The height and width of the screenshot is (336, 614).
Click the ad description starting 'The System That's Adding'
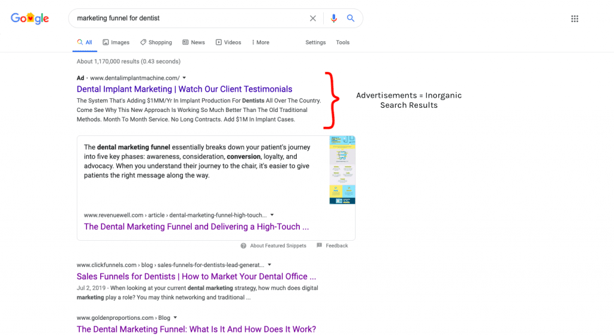[x=199, y=110]
